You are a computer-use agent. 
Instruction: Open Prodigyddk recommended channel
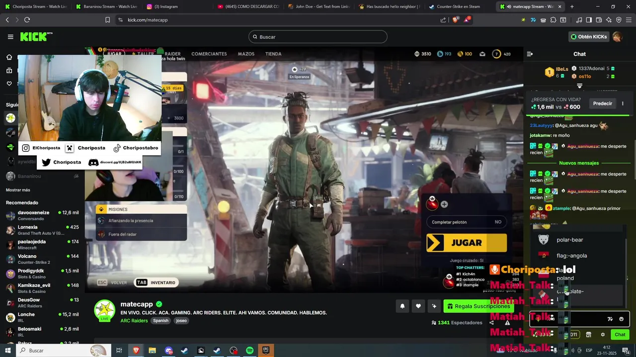tap(42, 274)
